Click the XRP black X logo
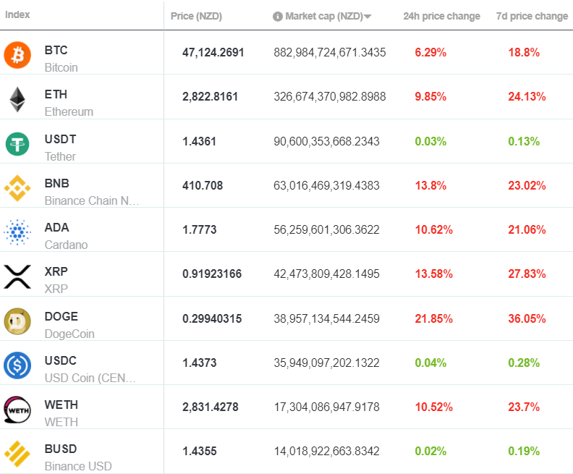The image size is (573, 474). click(x=17, y=276)
